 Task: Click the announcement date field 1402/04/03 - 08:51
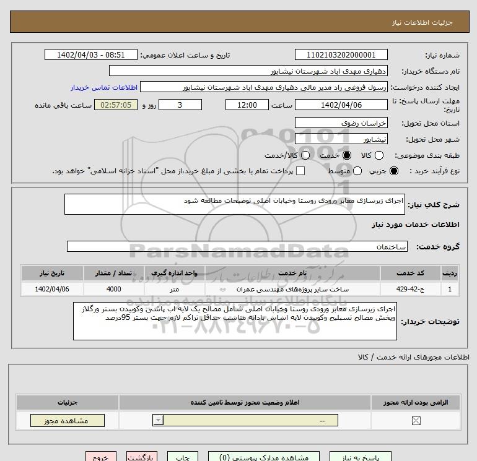click(x=91, y=54)
